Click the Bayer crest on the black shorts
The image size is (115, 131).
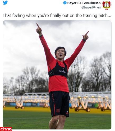pyautogui.click(x=58, y=110)
